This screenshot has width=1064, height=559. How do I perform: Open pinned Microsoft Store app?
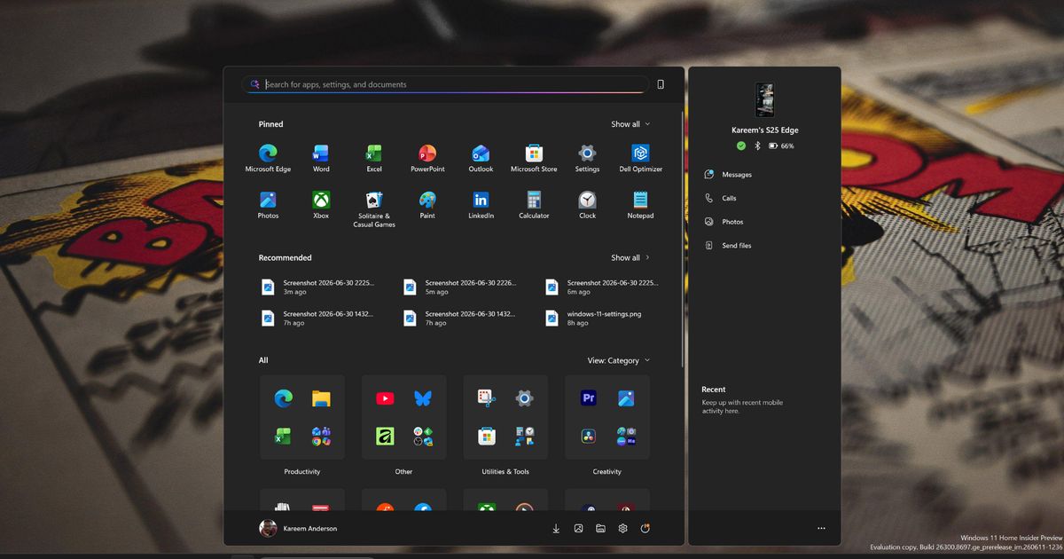pyautogui.click(x=534, y=158)
